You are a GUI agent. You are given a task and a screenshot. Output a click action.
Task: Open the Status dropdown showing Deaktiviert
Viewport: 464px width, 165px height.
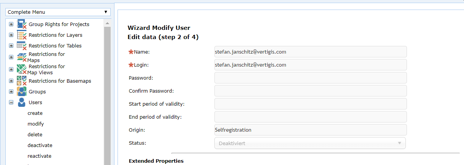point(310,143)
